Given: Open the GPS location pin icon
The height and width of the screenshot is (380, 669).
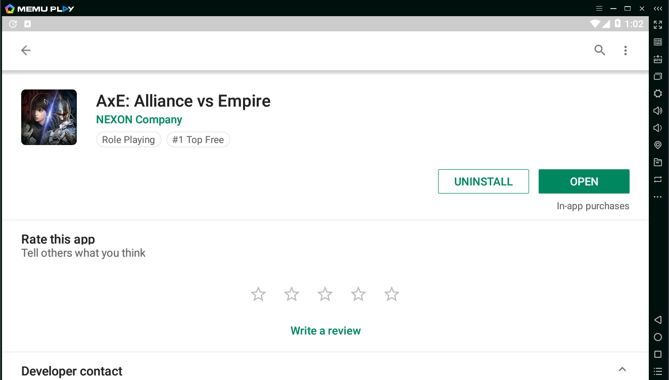Looking at the screenshot, I should pos(658,145).
